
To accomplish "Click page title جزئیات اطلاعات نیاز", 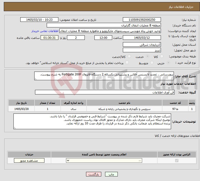I will tap(181, 7).
